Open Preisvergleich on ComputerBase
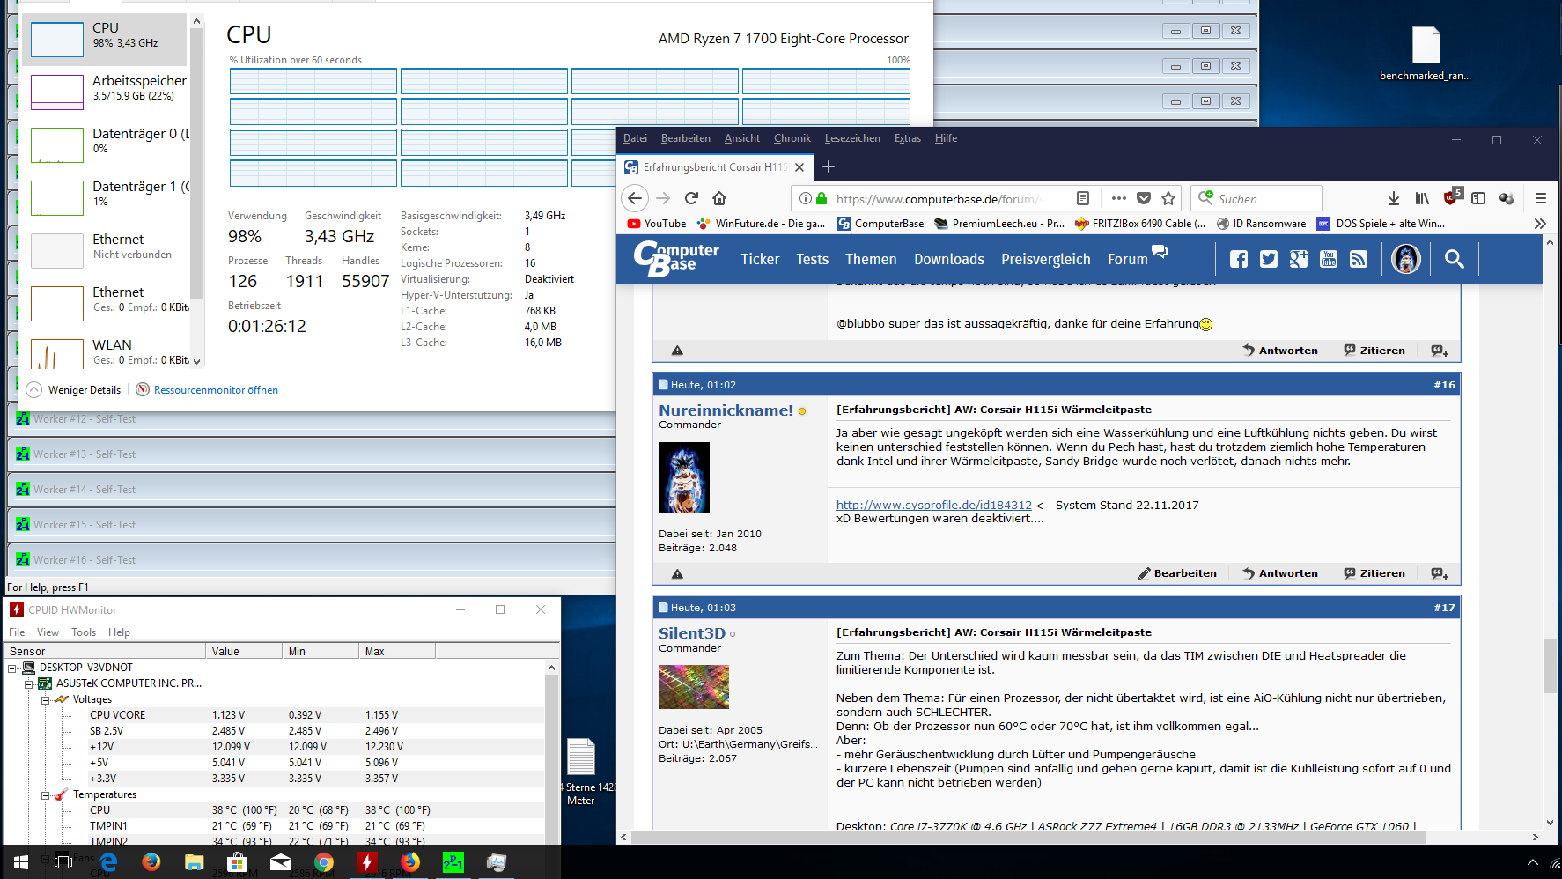The image size is (1562, 879). tap(1046, 259)
